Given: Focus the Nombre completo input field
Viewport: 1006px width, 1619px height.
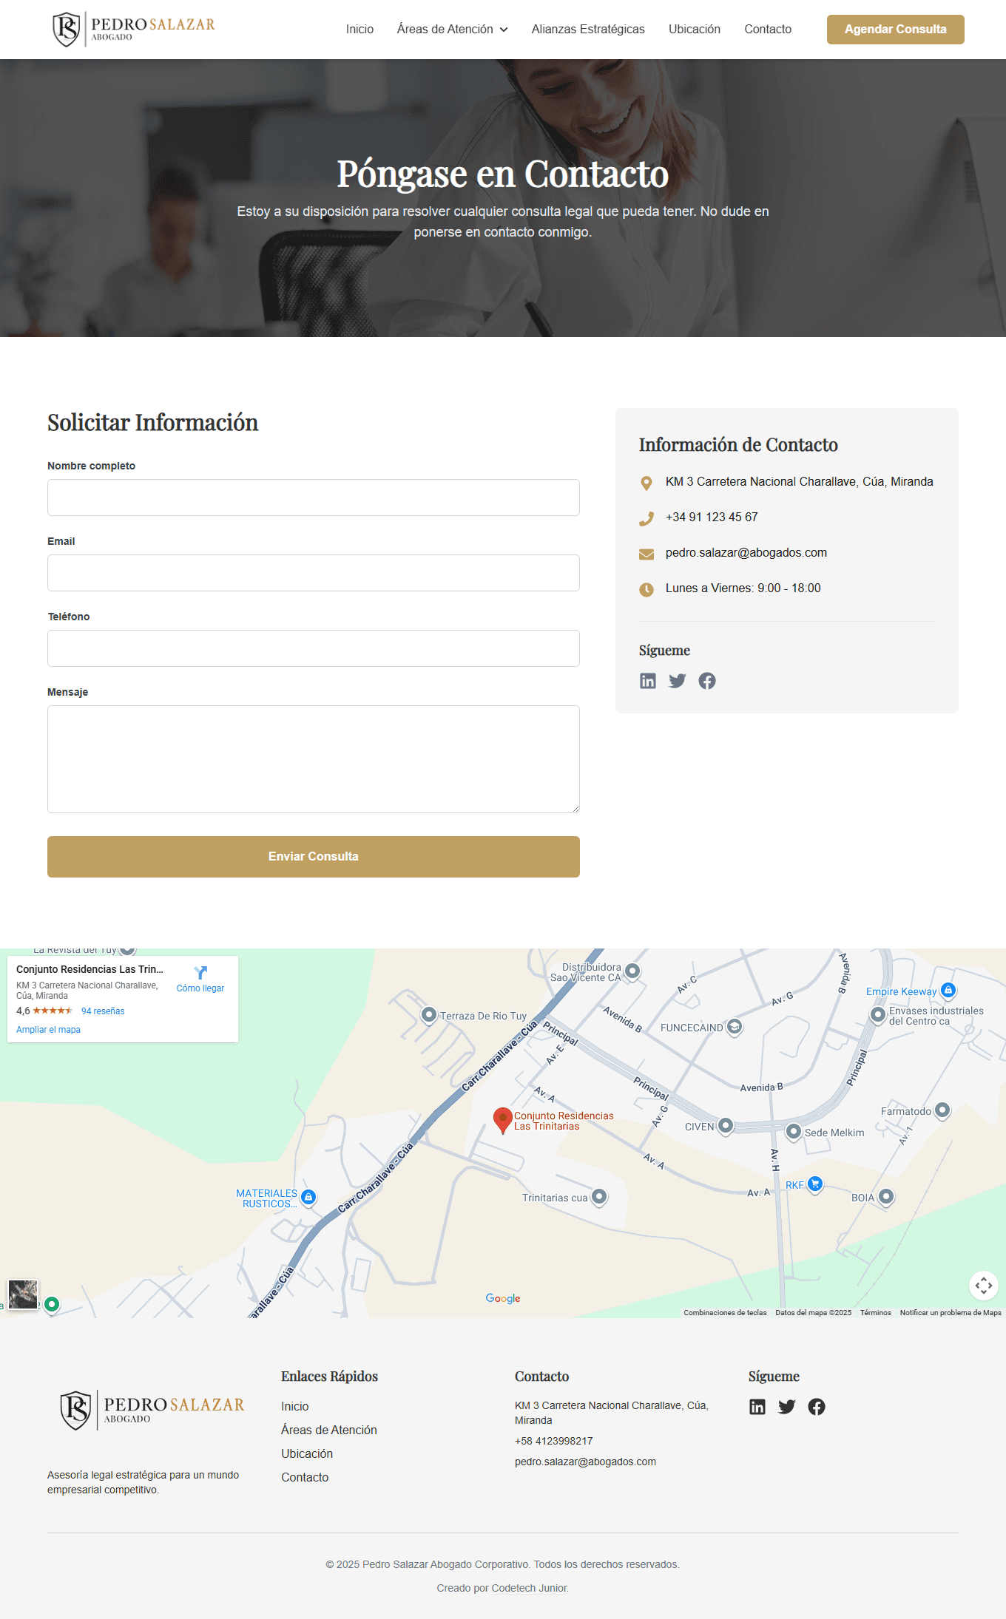Looking at the screenshot, I should tap(314, 498).
